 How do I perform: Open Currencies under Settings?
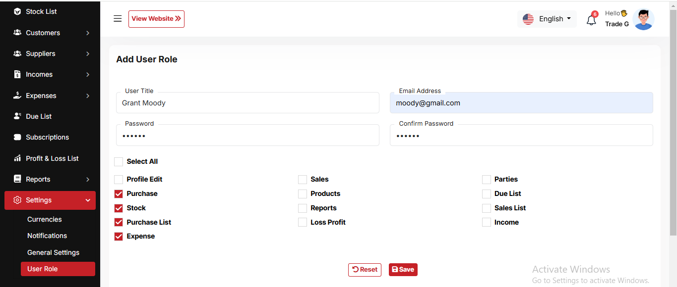tap(45, 219)
